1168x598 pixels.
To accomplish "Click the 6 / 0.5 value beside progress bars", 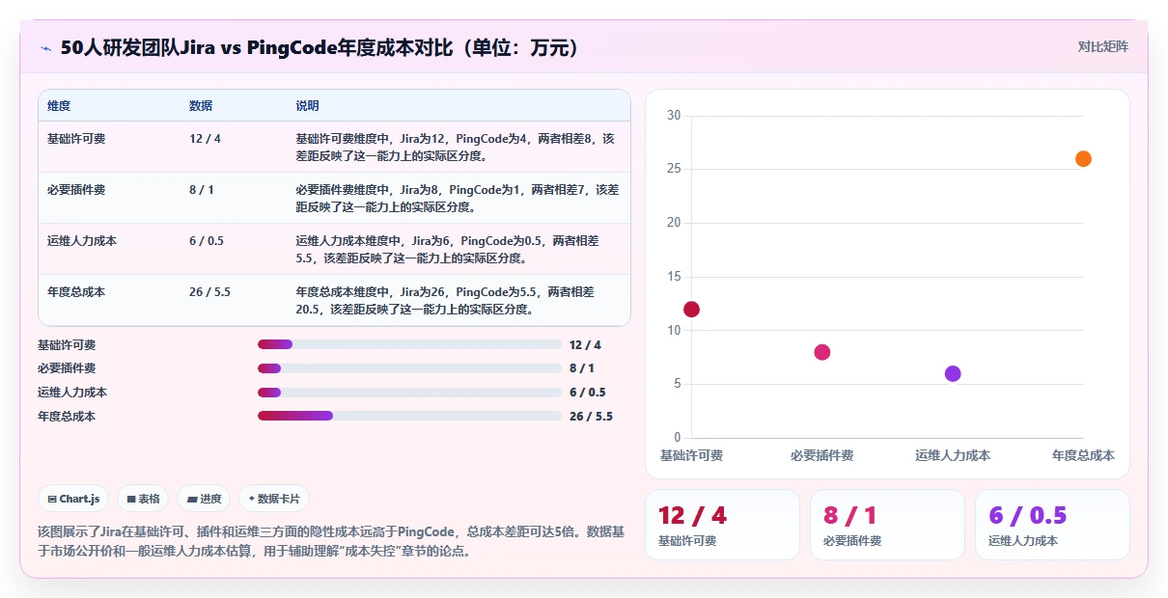I will pos(588,393).
